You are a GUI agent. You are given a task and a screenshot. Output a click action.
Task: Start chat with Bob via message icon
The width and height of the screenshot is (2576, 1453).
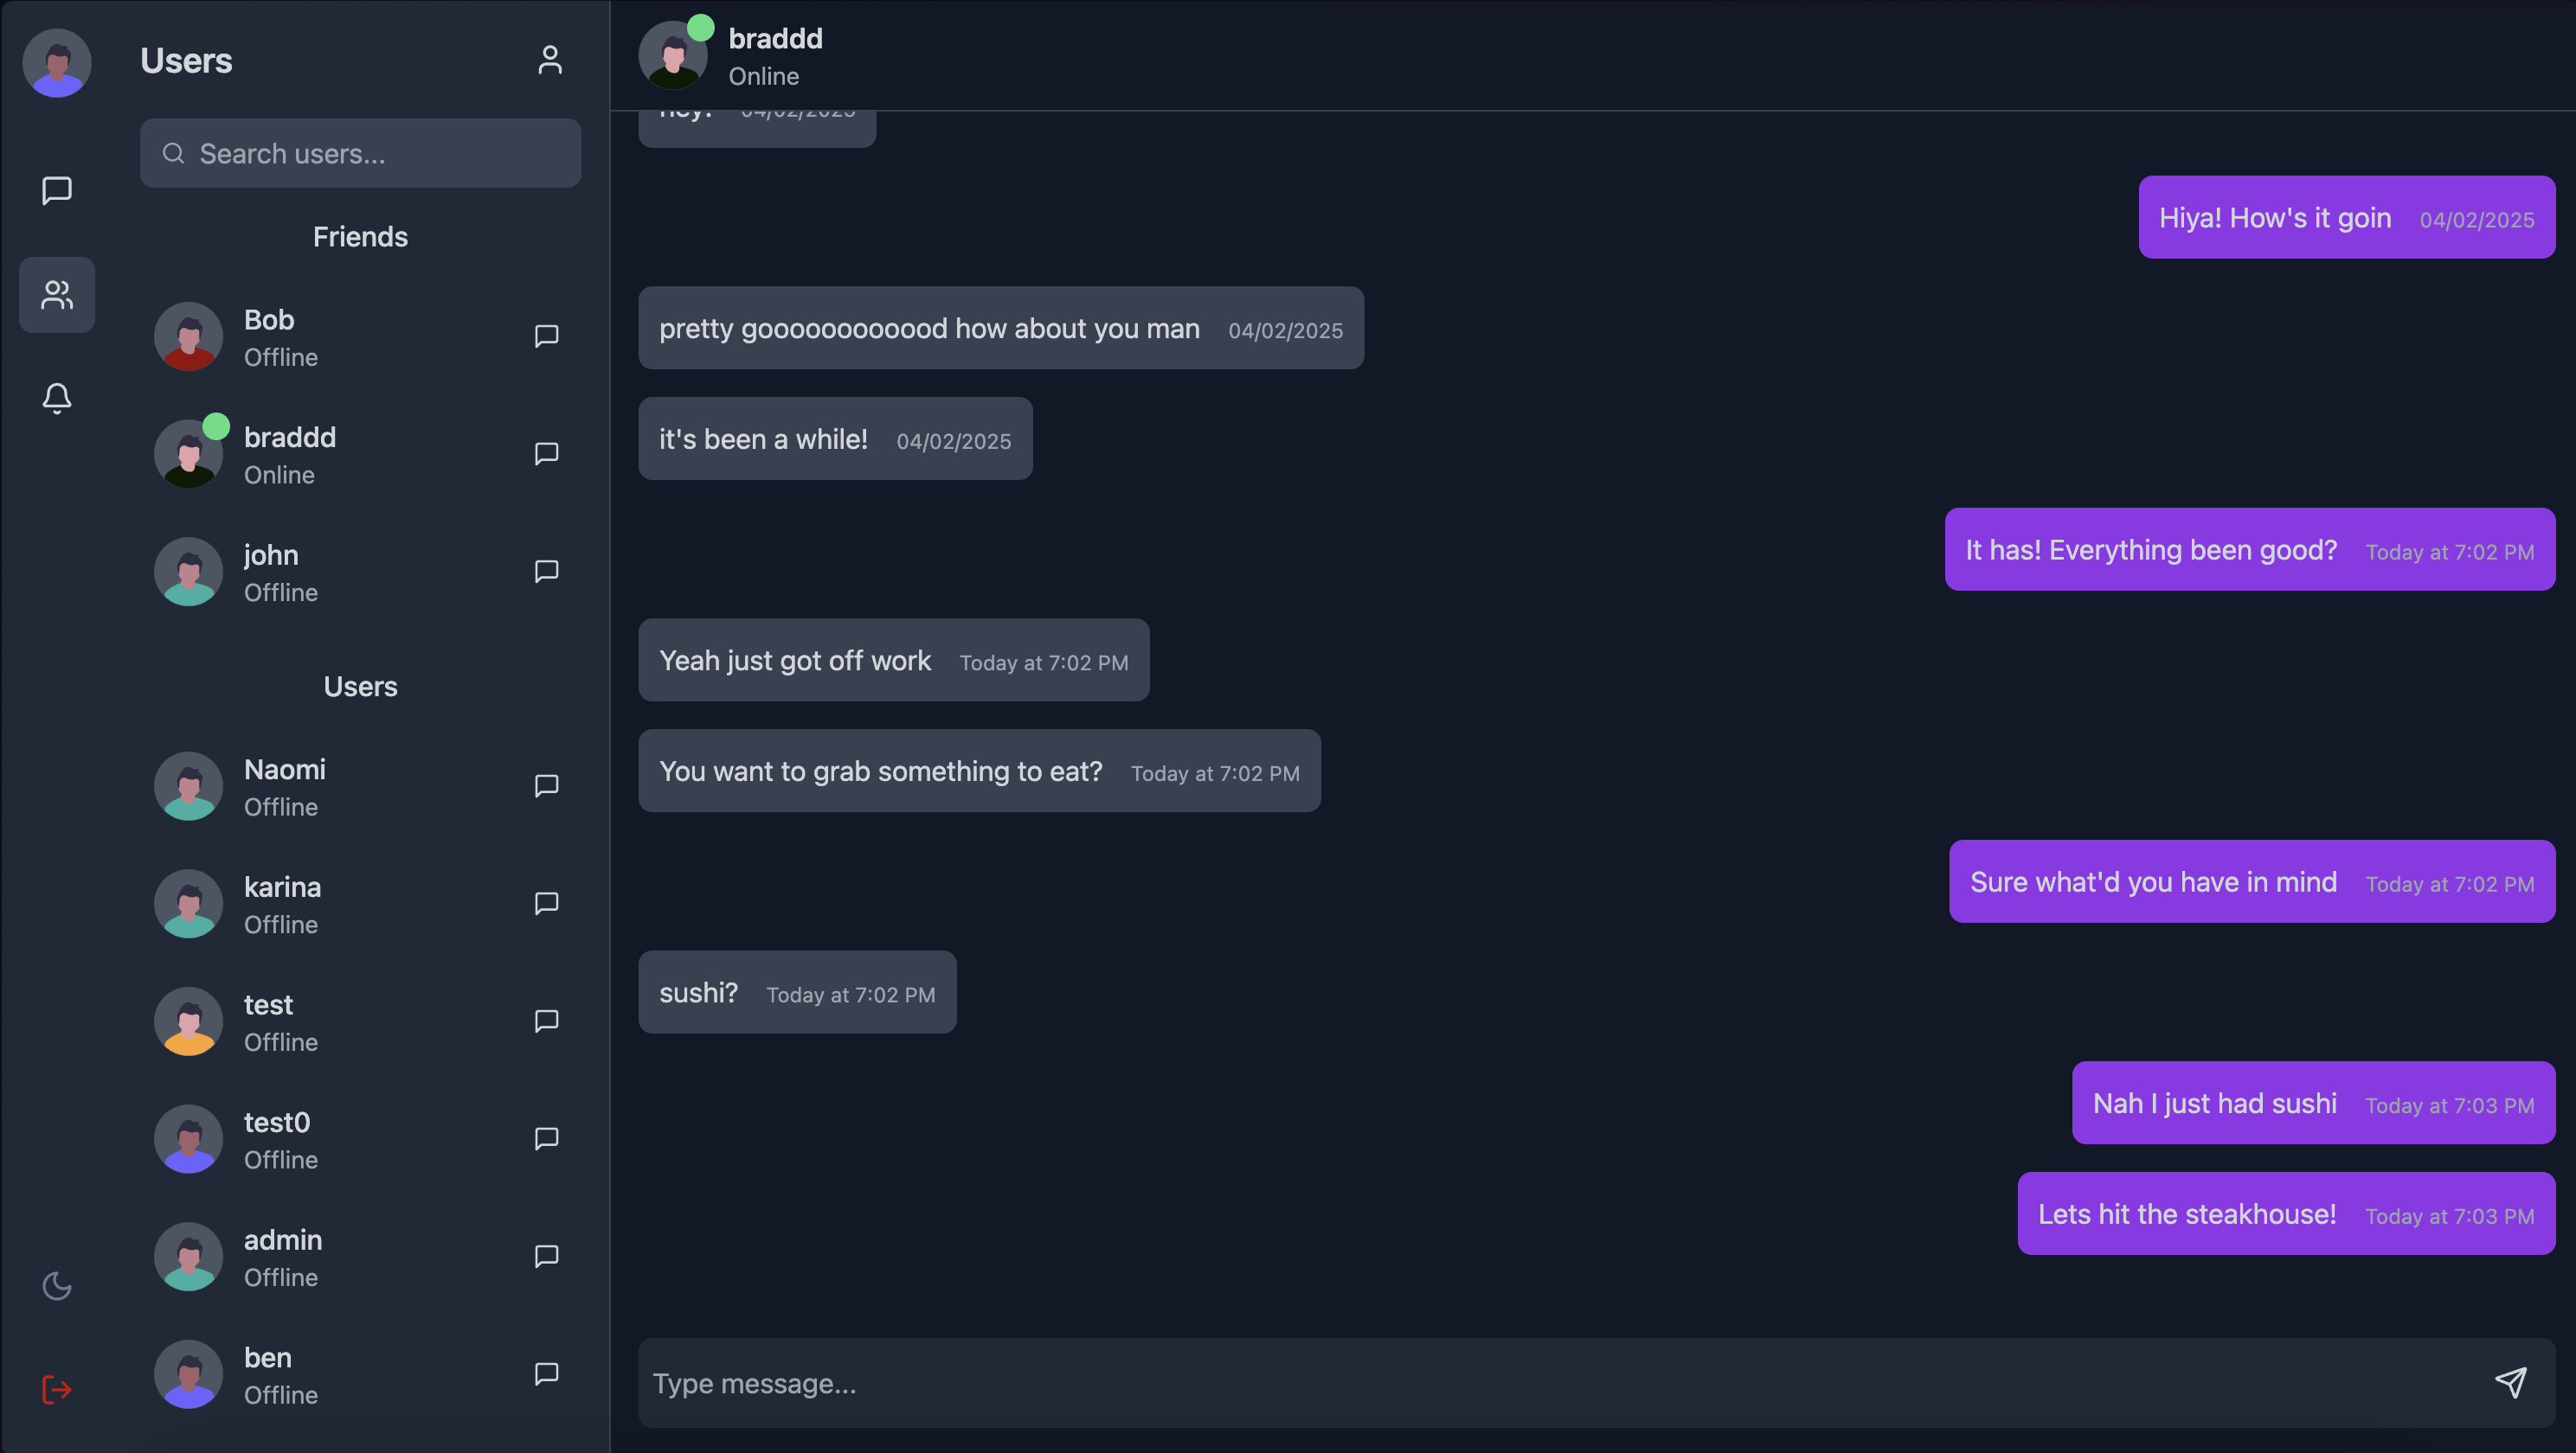[546, 336]
